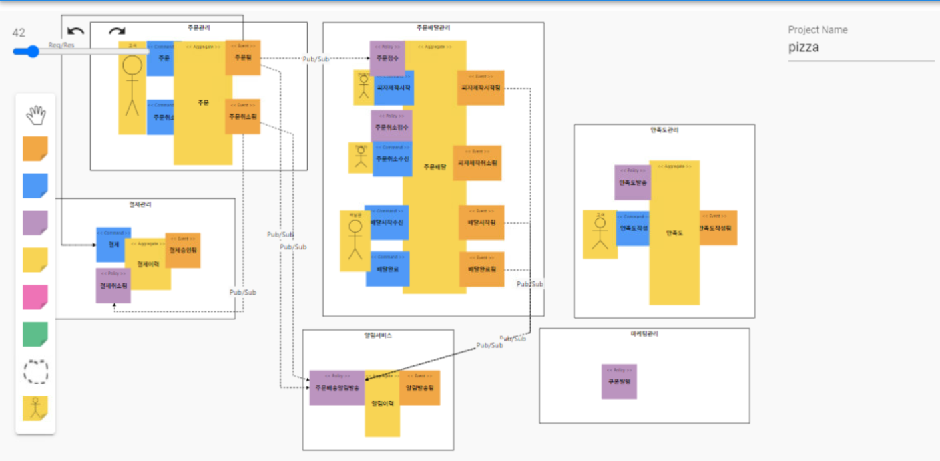940x461 pixels.
Task: Select the dashed circle bounded-context tool
Action: (x=35, y=372)
